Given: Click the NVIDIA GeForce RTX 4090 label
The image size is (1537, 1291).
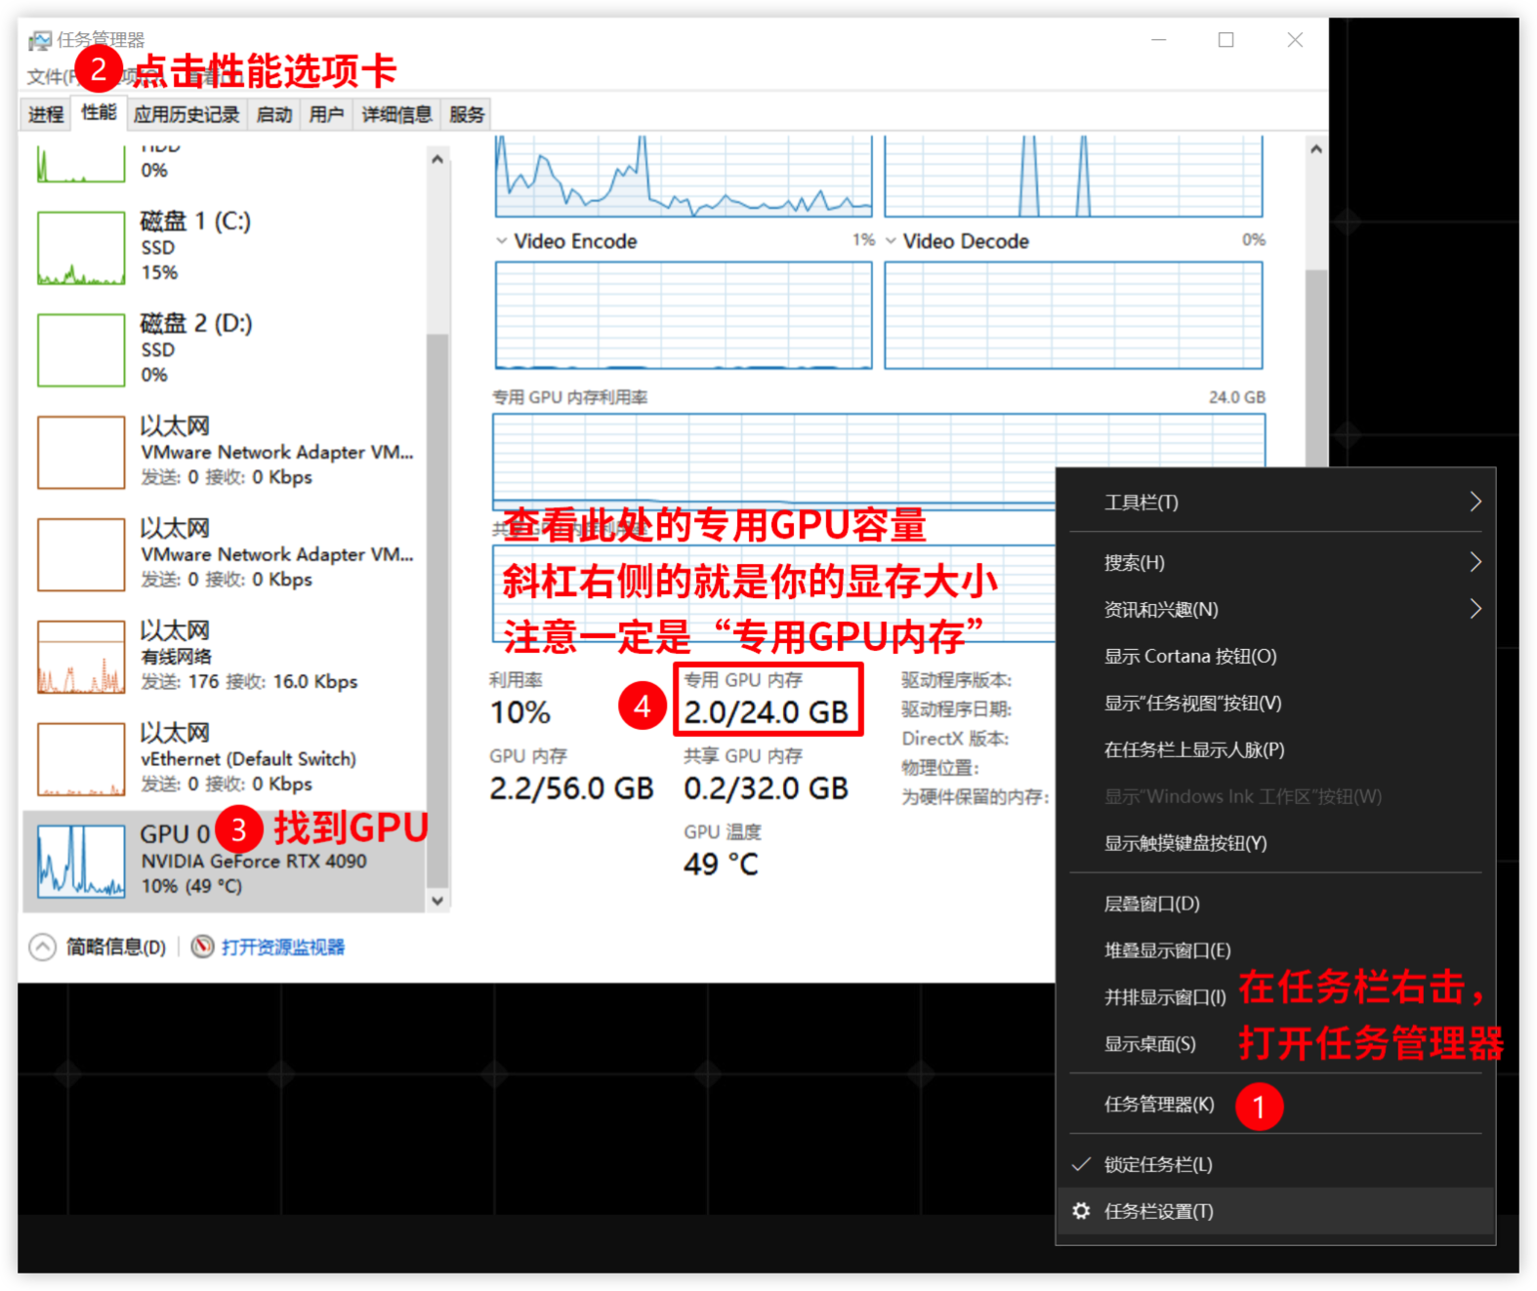Looking at the screenshot, I should tap(254, 862).
